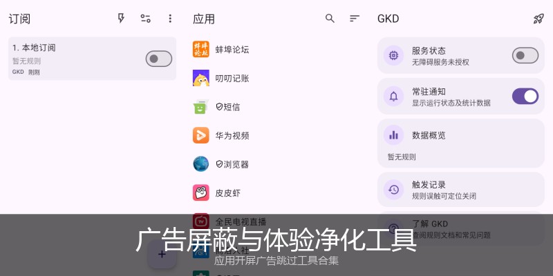The width and height of the screenshot is (553, 276).
Task: Select the 华为视频 list entry text
Action: 232,135
